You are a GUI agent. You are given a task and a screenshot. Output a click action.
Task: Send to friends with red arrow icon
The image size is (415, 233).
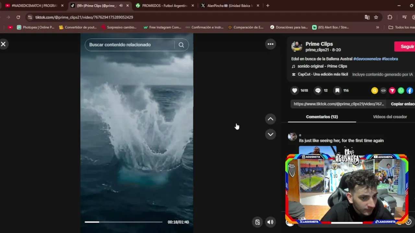coord(392,91)
